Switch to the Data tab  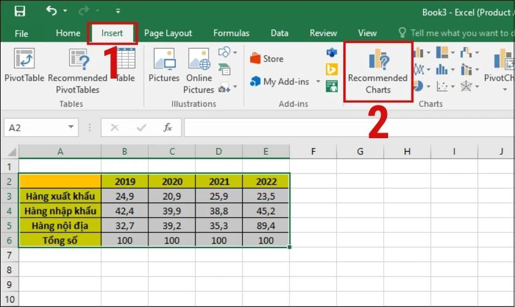click(280, 33)
